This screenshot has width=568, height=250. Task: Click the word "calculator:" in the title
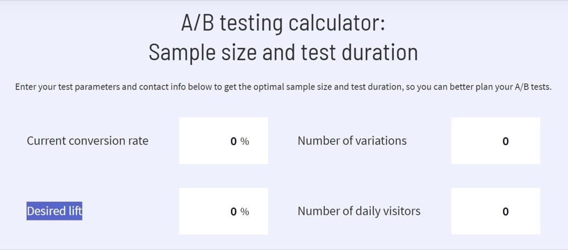coord(336,24)
